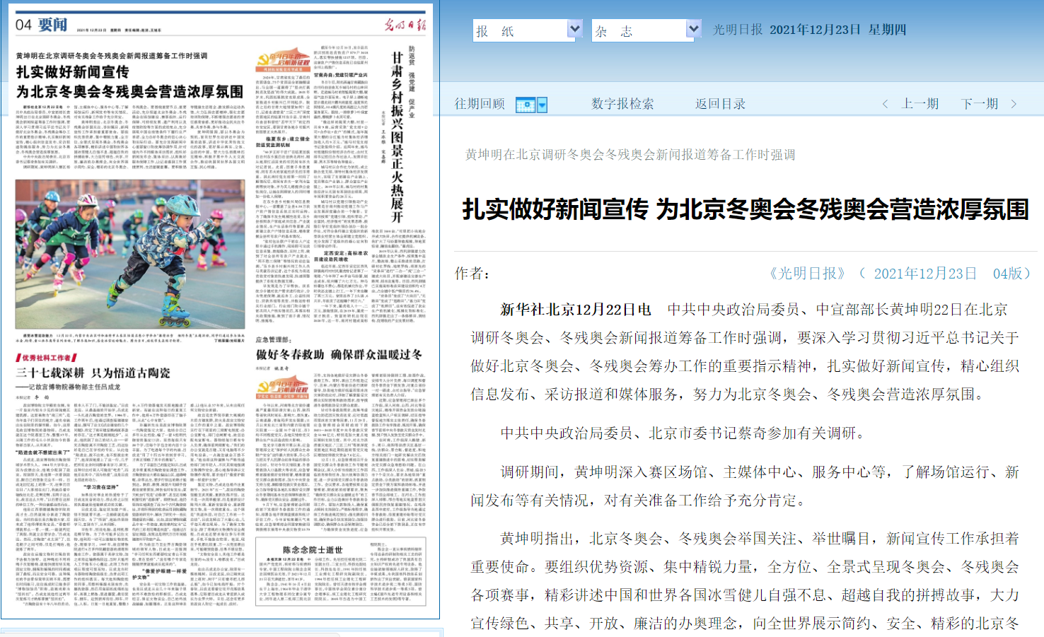1044x637 pixels.
Task: Click paragraph starting 调研期间，黄坤明深入赛区场馆
Action: [745, 486]
